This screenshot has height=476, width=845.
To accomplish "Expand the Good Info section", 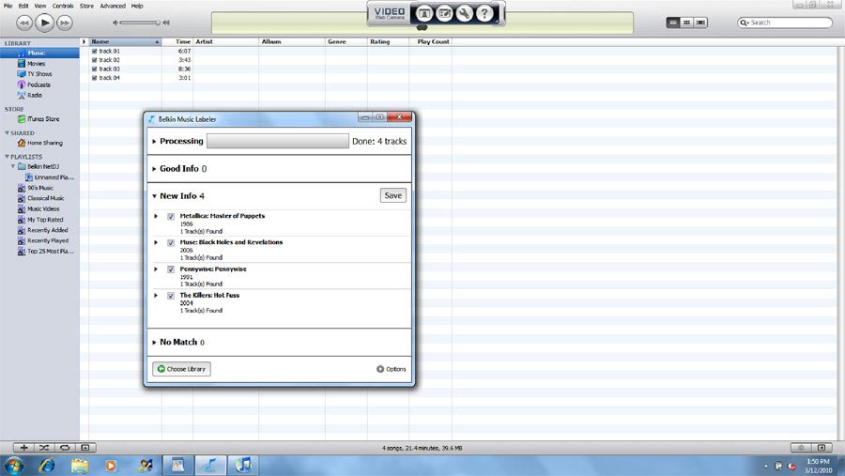I will pyautogui.click(x=154, y=169).
